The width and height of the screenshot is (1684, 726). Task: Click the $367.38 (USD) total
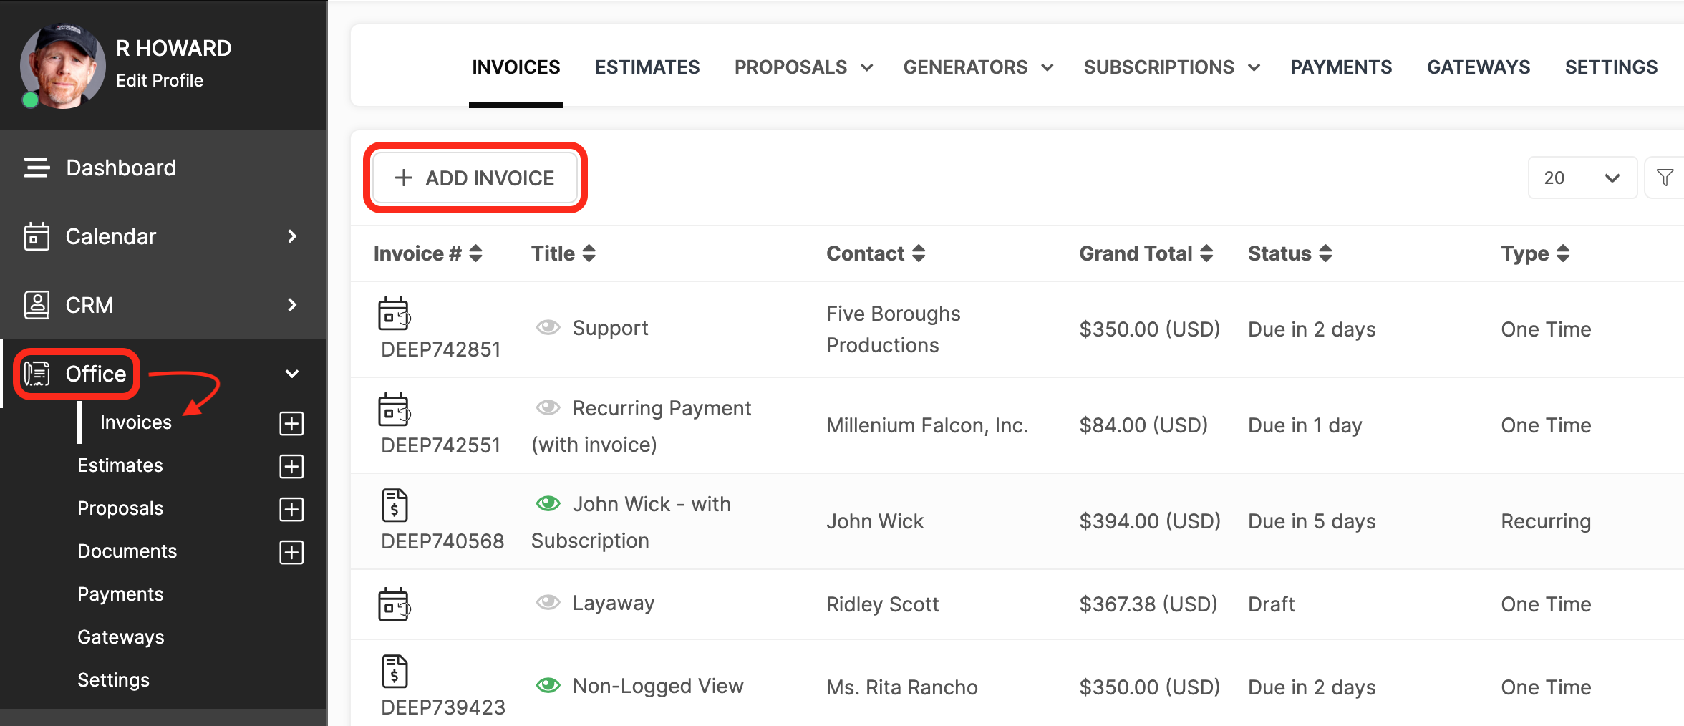click(1148, 604)
